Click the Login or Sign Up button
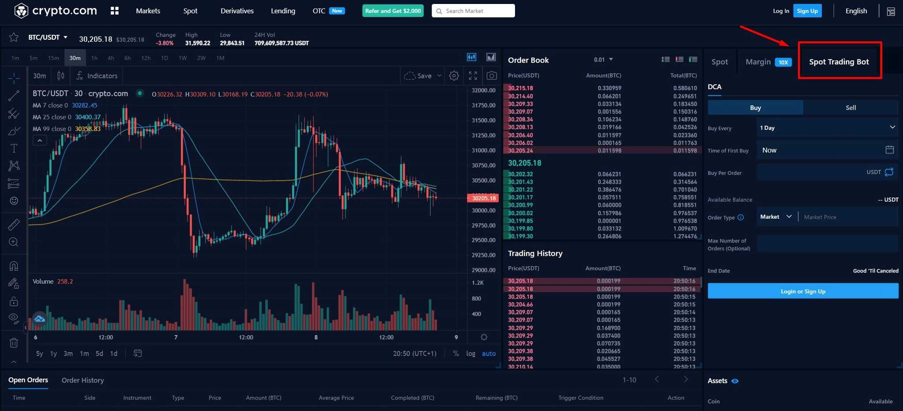 click(803, 291)
